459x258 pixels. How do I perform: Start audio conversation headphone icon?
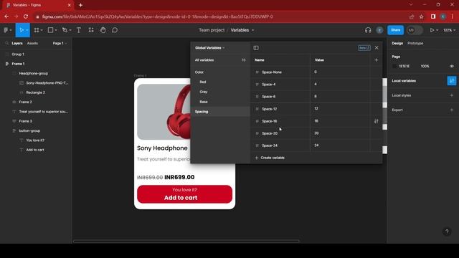[368, 30]
